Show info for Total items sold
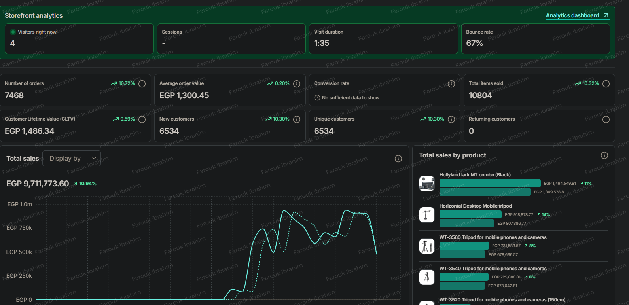The width and height of the screenshot is (629, 305). [606, 84]
